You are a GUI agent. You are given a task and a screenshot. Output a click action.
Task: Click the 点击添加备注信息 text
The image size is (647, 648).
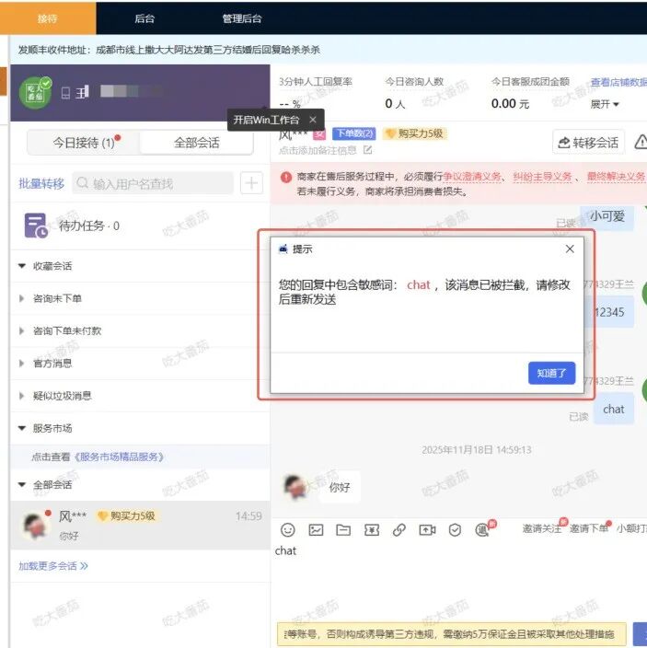pyautogui.click(x=318, y=150)
